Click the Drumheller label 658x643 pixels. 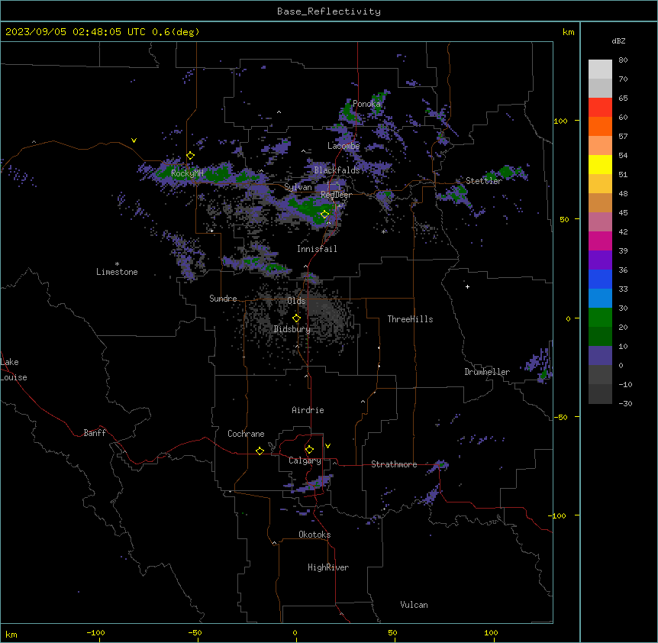coord(487,372)
